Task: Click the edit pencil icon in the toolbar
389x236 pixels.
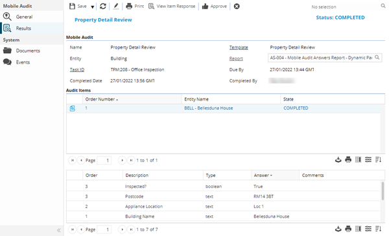Action: [116, 6]
